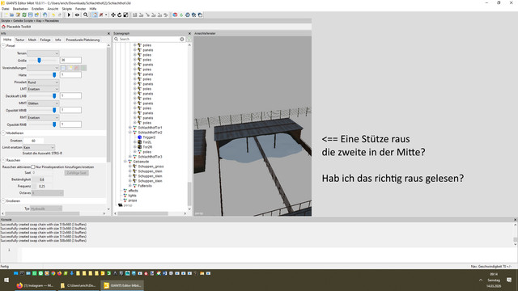The height and width of the screenshot is (291, 518).
Task: Click the black play triangle toolbar icon
Action: [x=69, y=15]
